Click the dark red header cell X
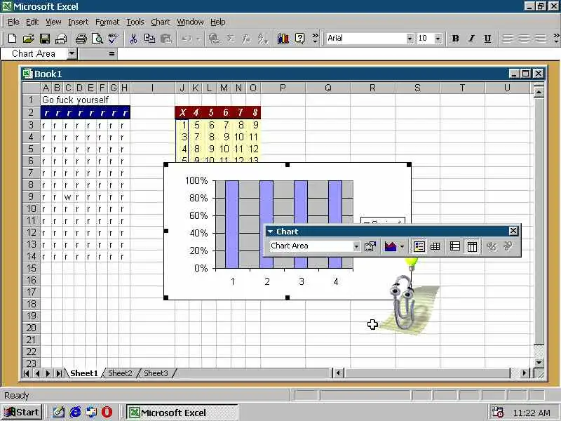 (x=182, y=112)
